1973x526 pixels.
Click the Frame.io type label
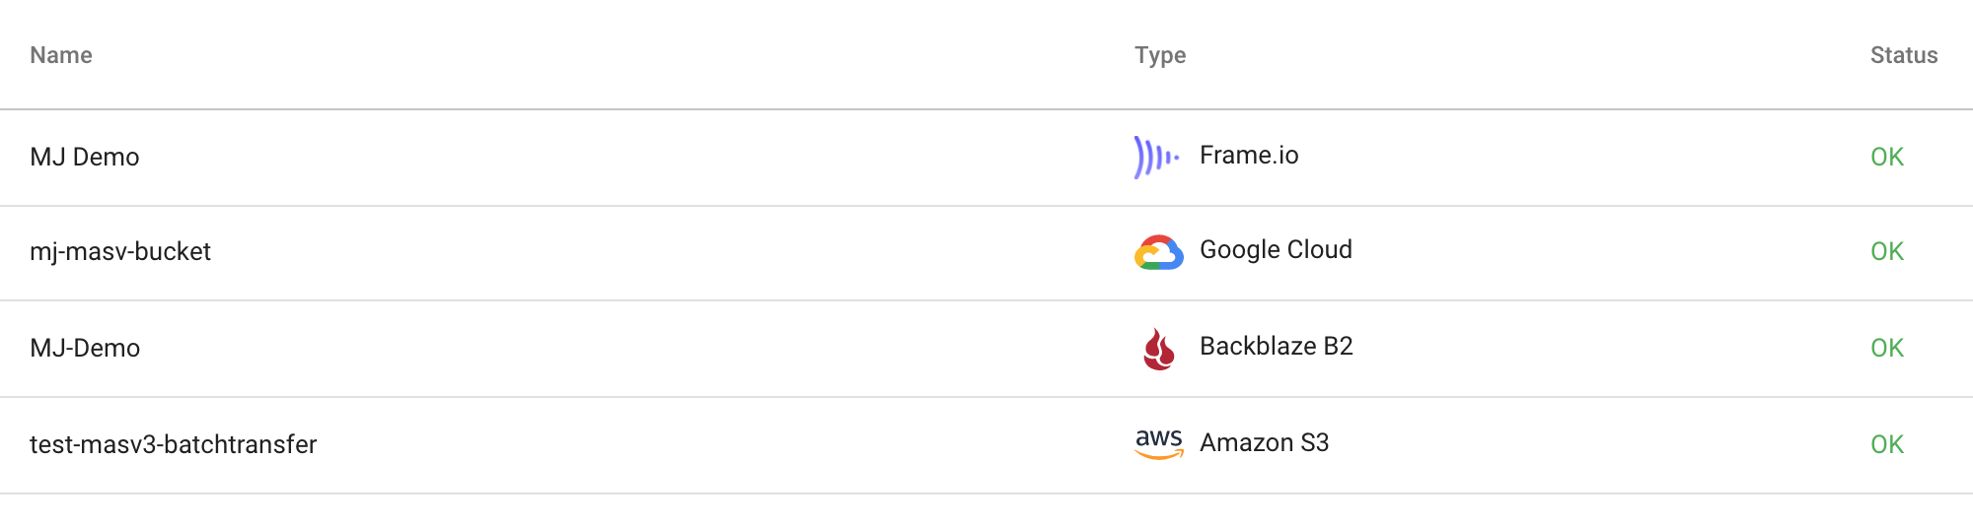[x=1249, y=155]
